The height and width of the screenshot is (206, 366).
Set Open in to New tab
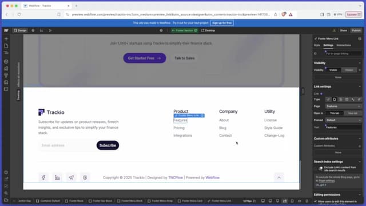pos(352,113)
